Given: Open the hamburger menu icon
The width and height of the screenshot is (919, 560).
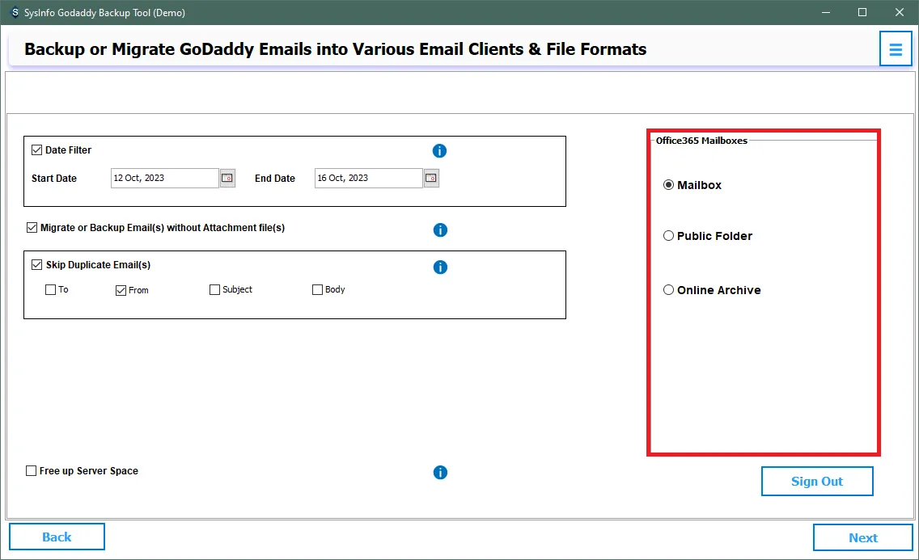Looking at the screenshot, I should [895, 49].
